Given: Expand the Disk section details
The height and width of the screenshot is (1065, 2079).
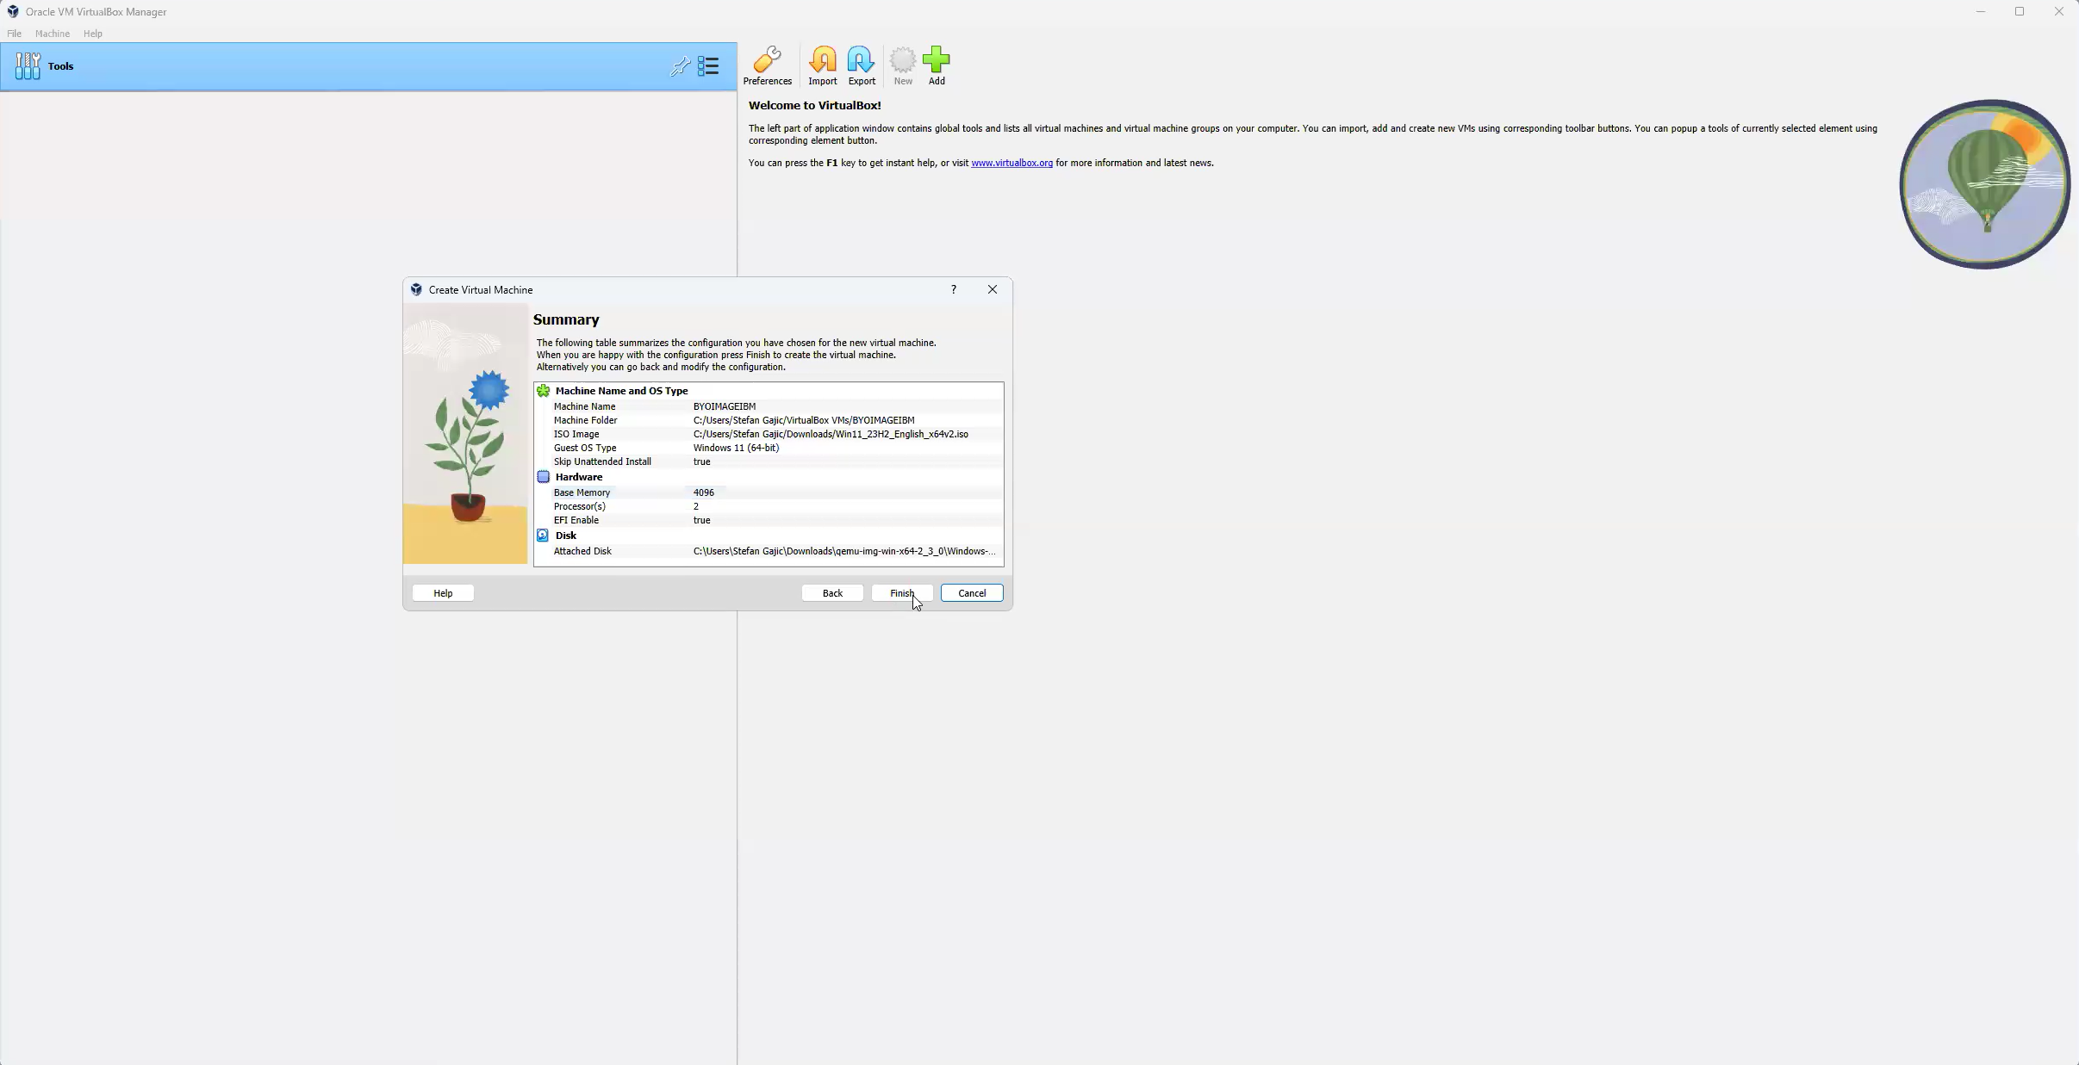Looking at the screenshot, I should pos(565,534).
